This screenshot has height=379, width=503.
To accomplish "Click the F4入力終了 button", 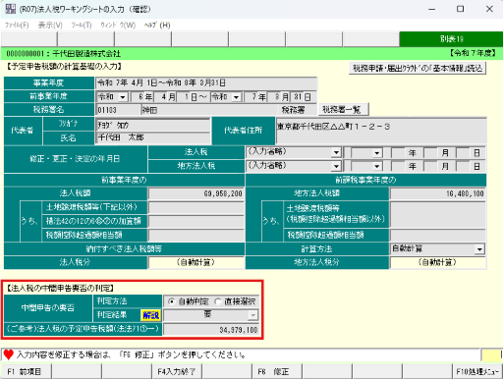I will point(177,371).
